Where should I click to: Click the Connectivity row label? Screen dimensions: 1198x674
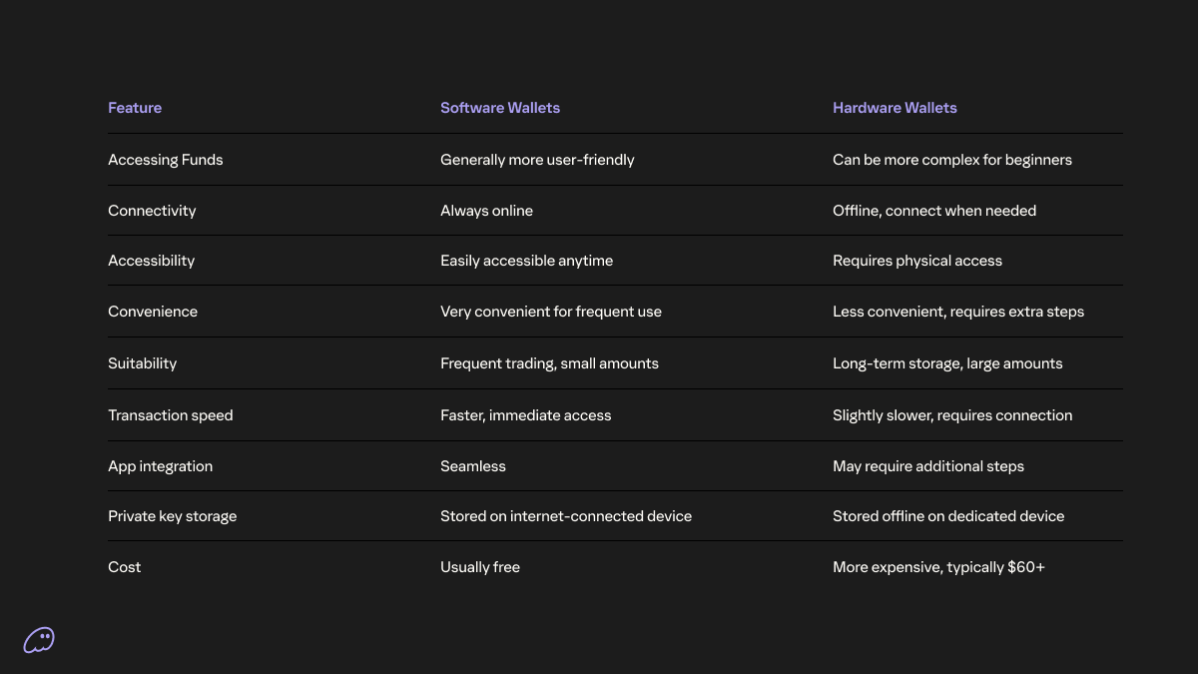(x=152, y=211)
